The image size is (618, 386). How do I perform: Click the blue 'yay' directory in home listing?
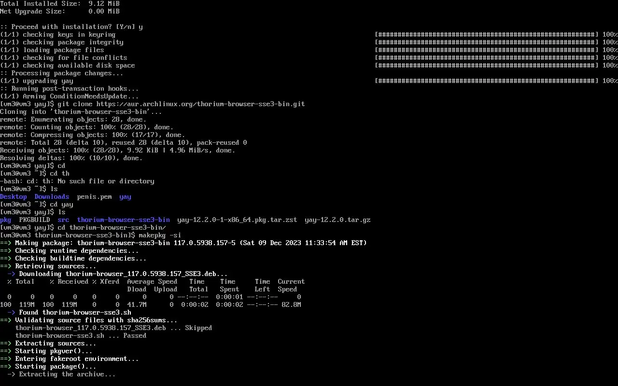coord(126,196)
